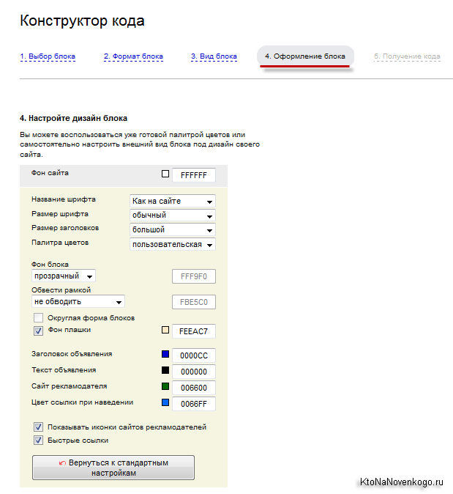The height and width of the screenshot is (494, 453).
Task: Click Вернуться к стандартным настройкам button
Action: [x=113, y=468]
